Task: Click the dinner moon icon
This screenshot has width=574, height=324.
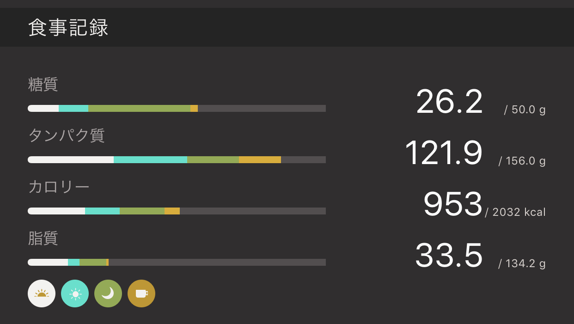Action: 108,293
